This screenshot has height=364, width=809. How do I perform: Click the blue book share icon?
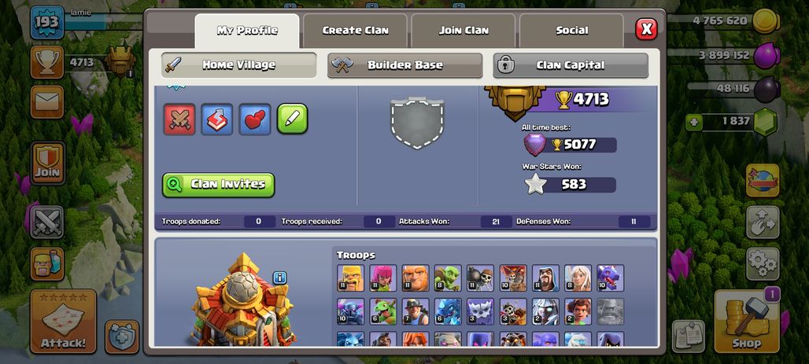(216, 119)
